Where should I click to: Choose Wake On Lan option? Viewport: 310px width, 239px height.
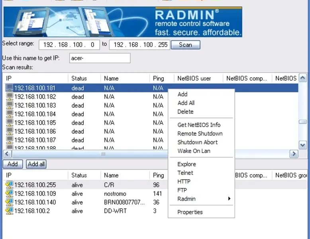(x=201, y=151)
